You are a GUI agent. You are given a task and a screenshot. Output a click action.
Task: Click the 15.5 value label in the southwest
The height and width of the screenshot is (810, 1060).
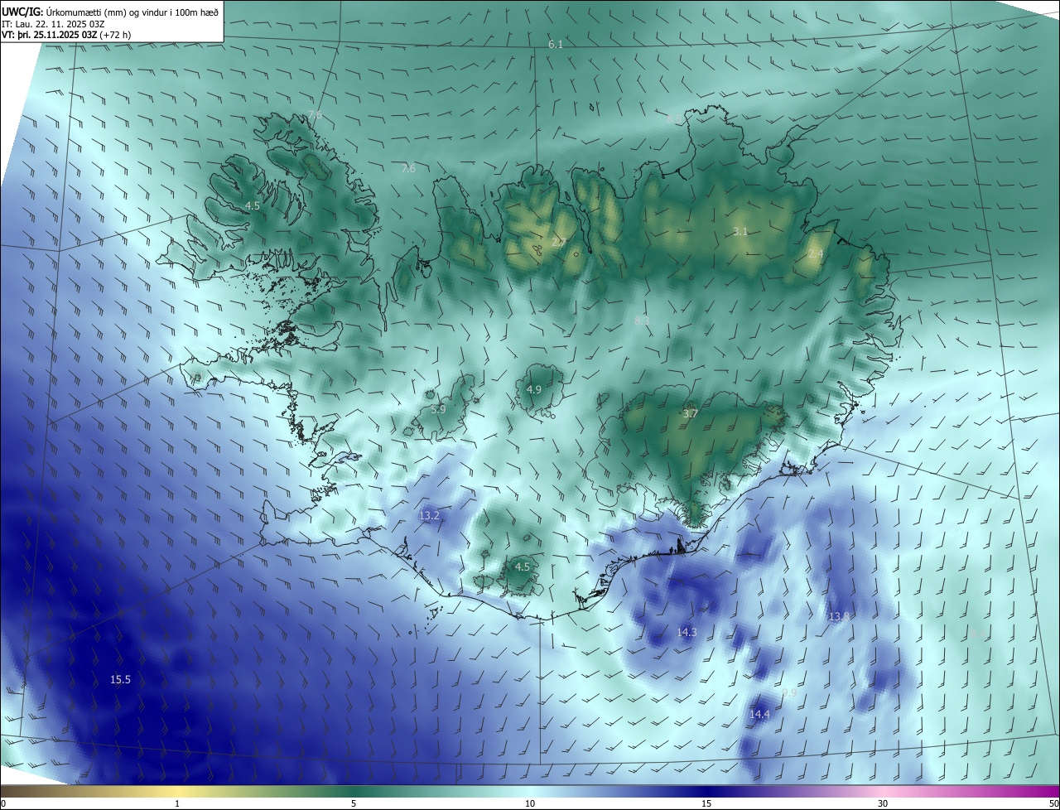(120, 679)
